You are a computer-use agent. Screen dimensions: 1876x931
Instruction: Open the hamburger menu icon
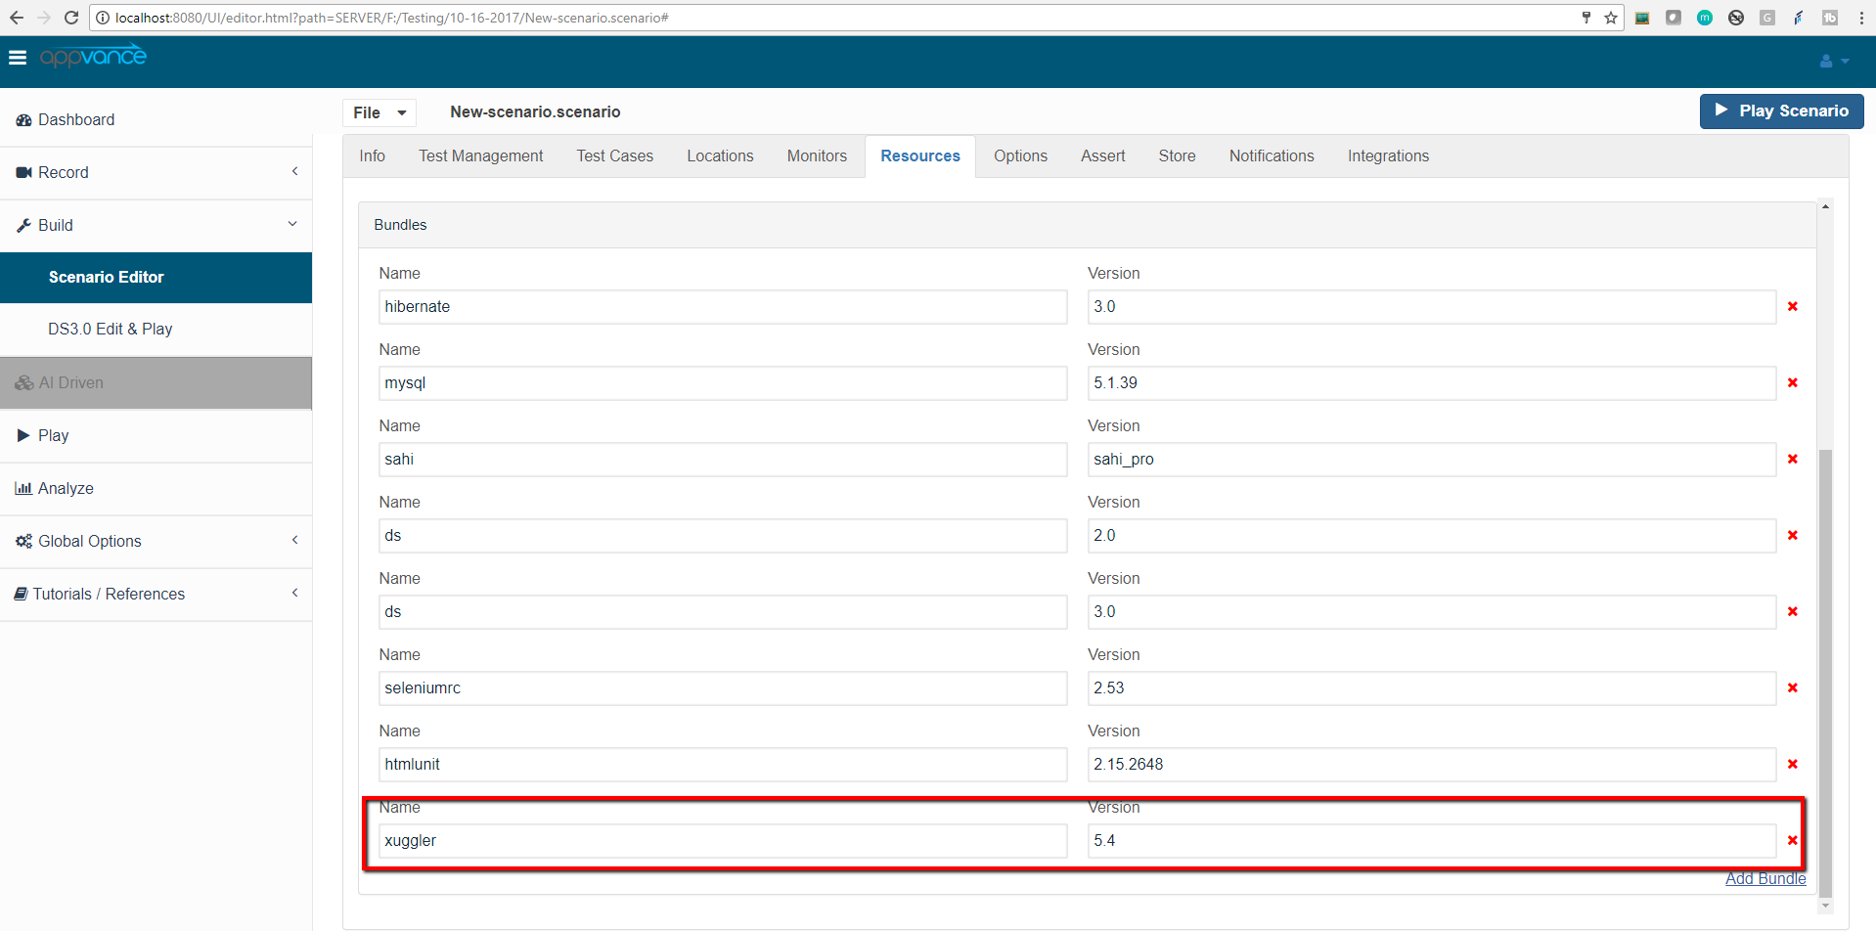17,58
